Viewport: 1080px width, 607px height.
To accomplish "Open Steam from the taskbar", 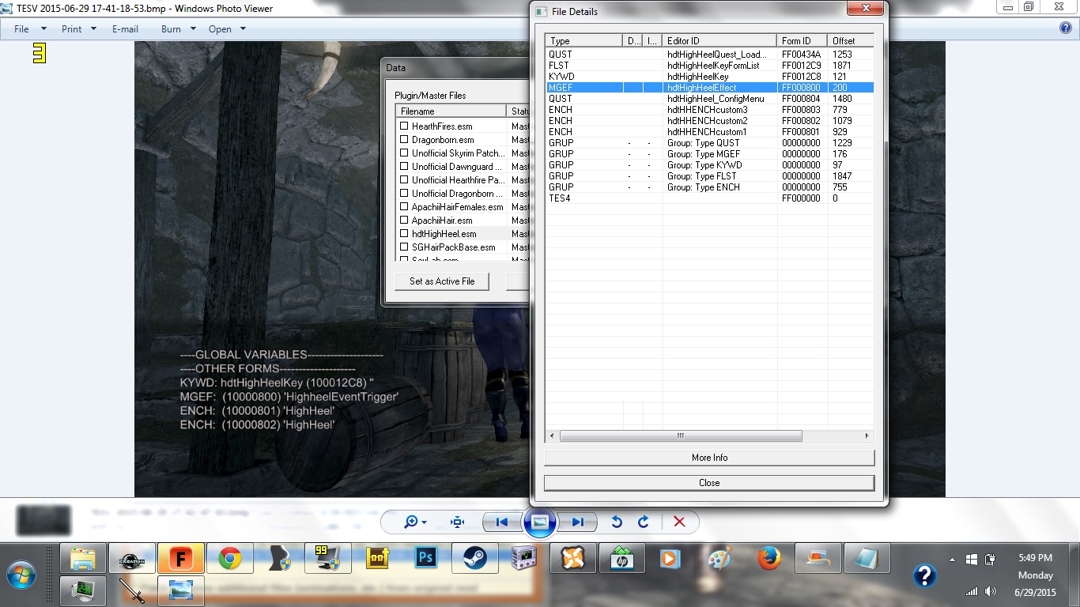I will 475,558.
